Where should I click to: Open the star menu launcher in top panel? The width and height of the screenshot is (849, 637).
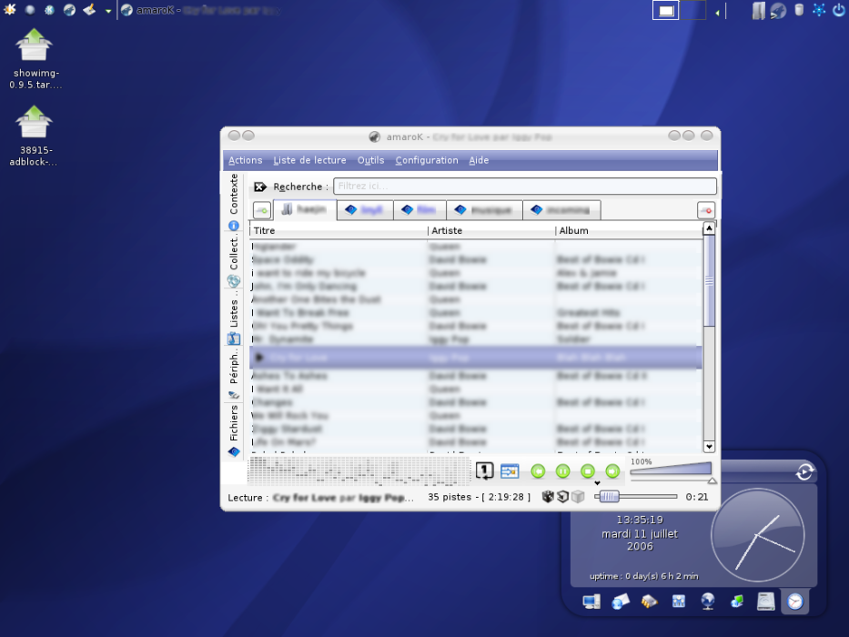click(x=10, y=9)
